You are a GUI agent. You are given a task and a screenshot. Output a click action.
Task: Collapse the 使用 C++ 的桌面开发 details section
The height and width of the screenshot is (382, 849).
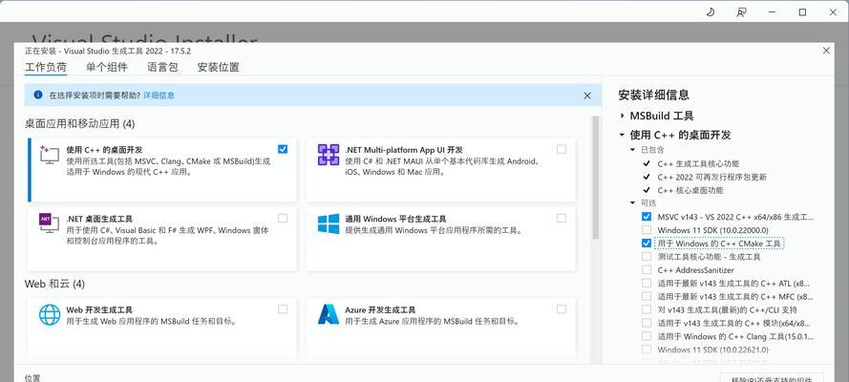tap(622, 135)
